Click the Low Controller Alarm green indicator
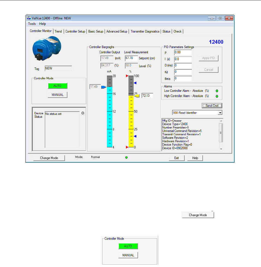The image size is (261, 267). pos(217,91)
